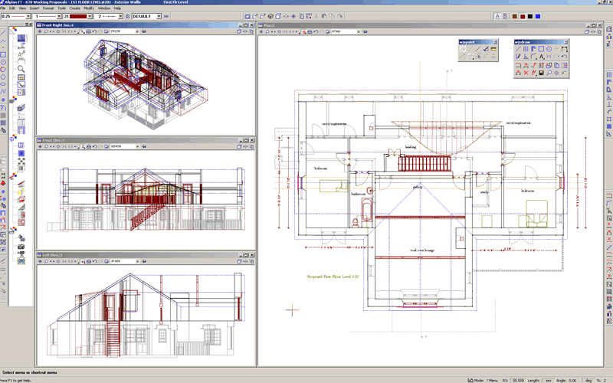Click the magnifier zoom icon in wjsdraw
This screenshot has height=383, width=613.
[549, 73]
